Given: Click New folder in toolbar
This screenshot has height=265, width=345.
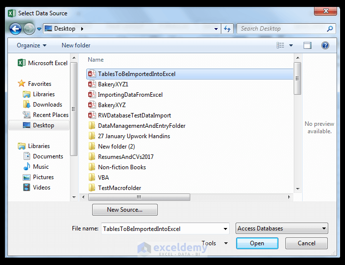Looking at the screenshot, I should (76, 45).
